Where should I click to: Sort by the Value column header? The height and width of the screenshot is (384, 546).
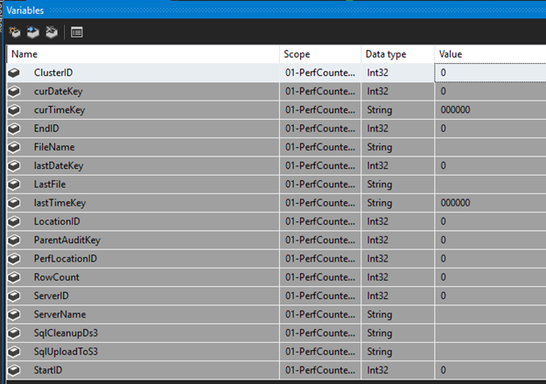point(490,54)
